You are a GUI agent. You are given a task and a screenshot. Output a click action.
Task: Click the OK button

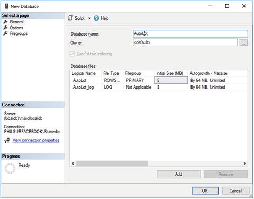coord(205,191)
